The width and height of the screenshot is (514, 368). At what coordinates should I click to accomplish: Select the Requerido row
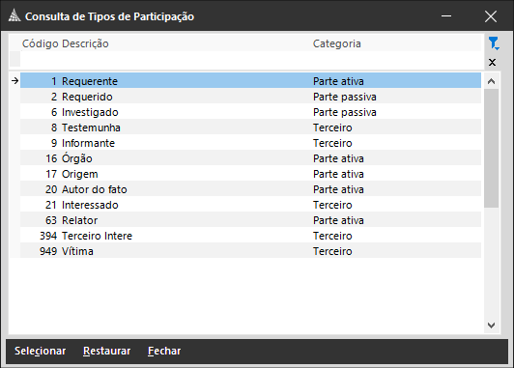(x=250, y=97)
